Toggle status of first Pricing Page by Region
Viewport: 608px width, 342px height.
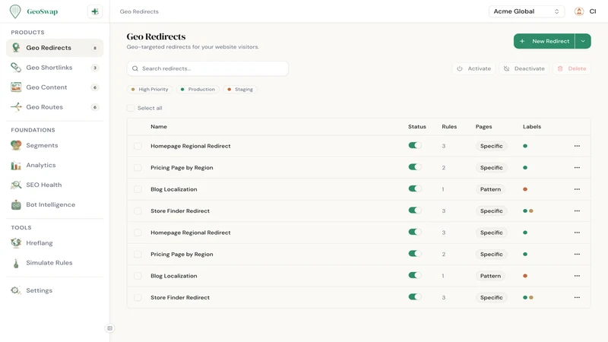click(x=414, y=167)
